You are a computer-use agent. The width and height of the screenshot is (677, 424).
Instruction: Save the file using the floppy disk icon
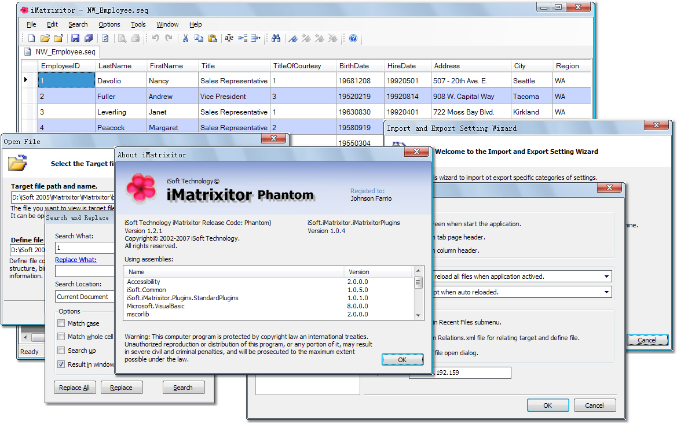pos(75,38)
